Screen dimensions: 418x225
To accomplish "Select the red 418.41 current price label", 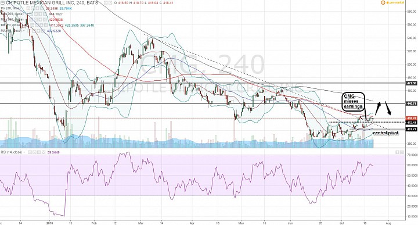I will [412, 118].
